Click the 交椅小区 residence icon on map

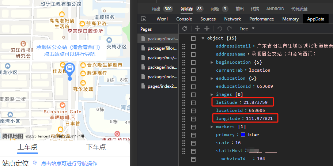109,40
